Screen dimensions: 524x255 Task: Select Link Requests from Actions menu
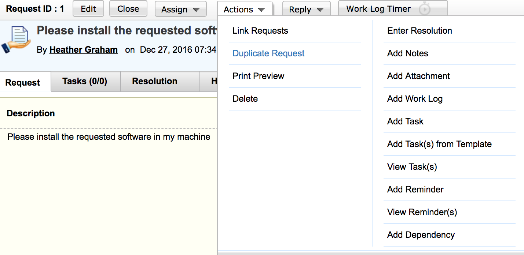[260, 31]
